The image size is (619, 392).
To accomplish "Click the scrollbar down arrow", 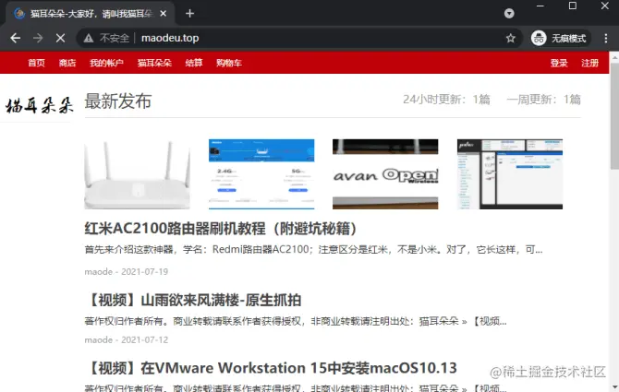I will (x=614, y=387).
